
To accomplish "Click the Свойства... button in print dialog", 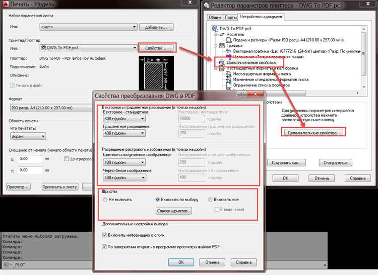I will 156,48.
